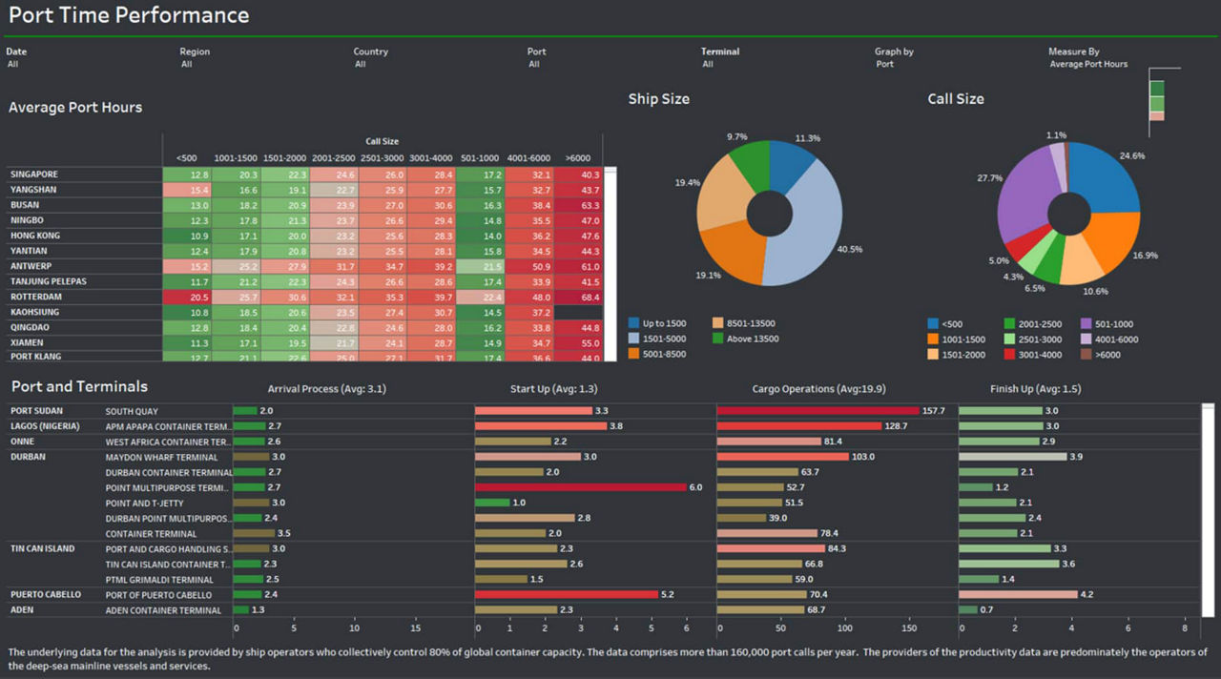The width and height of the screenshot is (1221, 679).
Task: Select the '1501-2000' call size legend swatch
Action: coord(934,355)
